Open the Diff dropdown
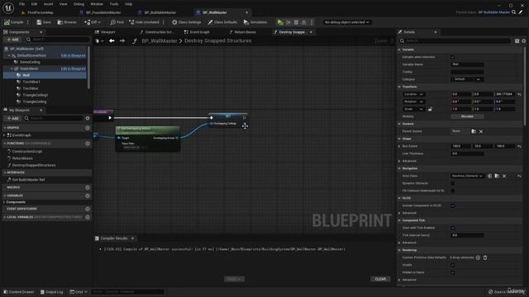The width and height of the screenshot is (529, 297). [x=92, y=22]
